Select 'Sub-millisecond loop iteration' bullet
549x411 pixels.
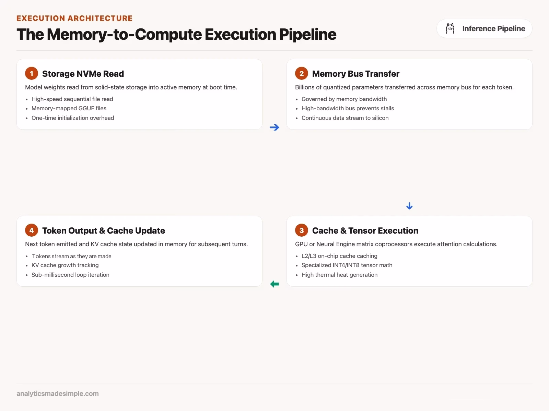click(x=70, y=275)
